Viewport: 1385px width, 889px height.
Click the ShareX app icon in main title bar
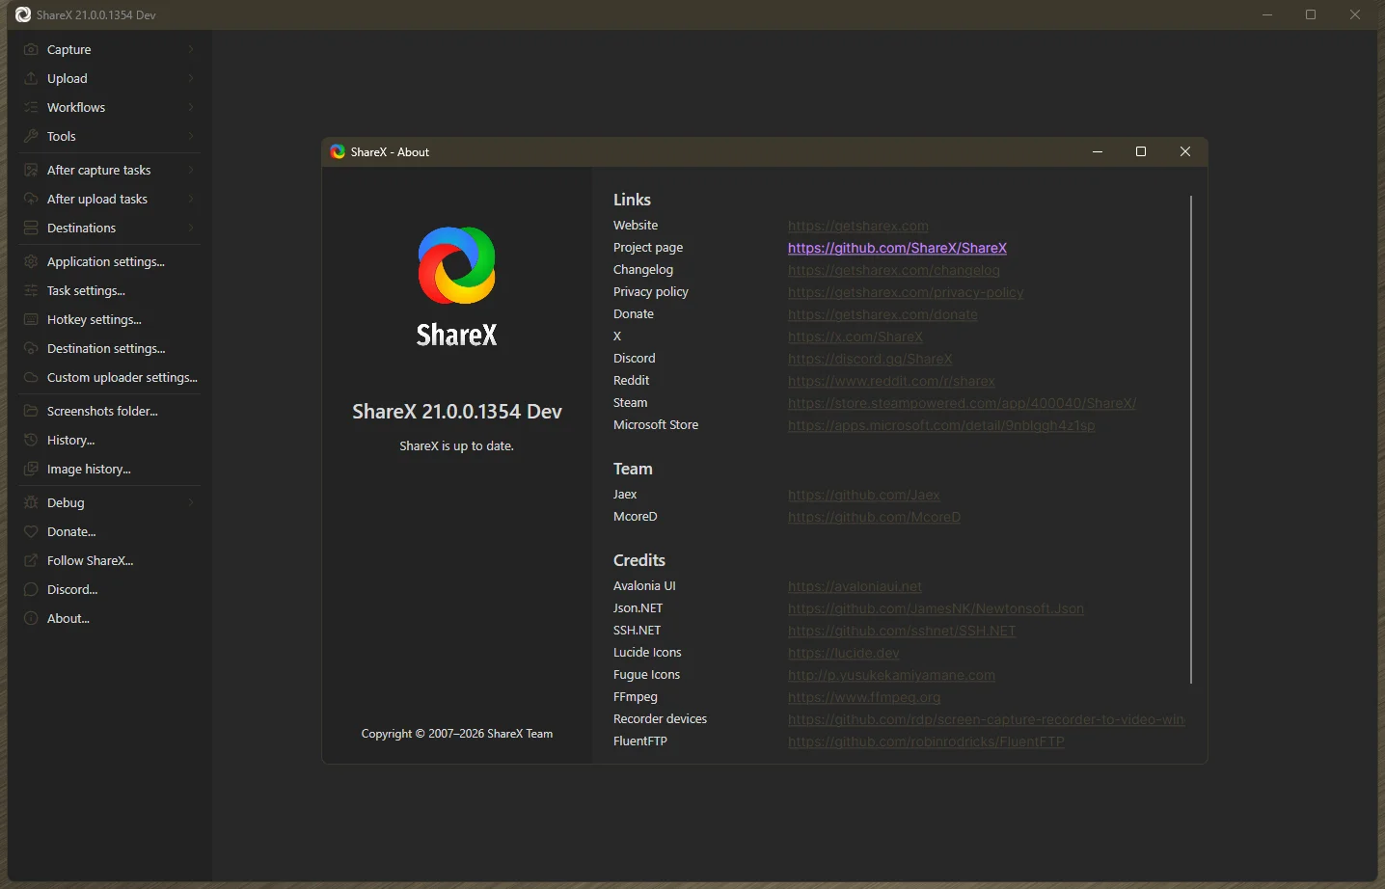(x=23, y=14)
